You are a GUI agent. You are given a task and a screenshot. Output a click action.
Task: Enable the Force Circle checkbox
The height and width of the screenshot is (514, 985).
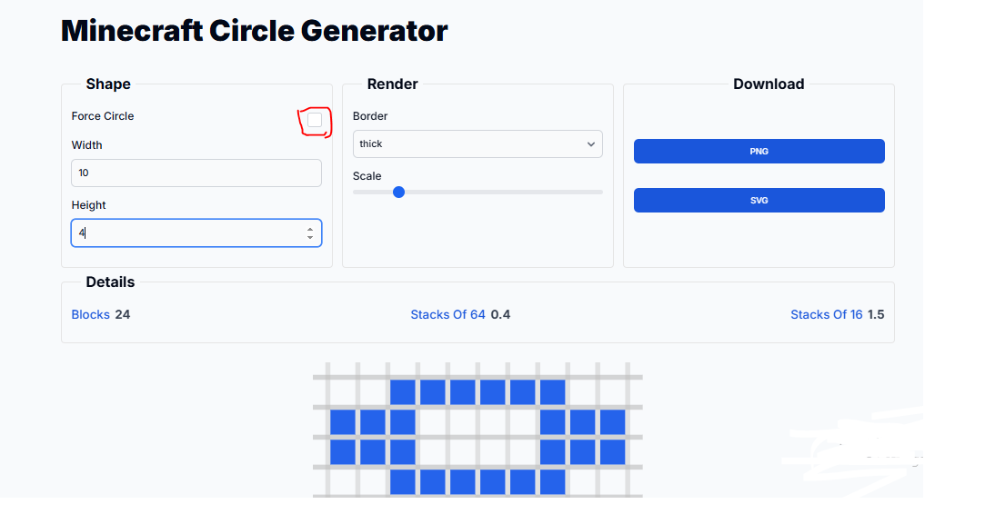tap(315, 120)
